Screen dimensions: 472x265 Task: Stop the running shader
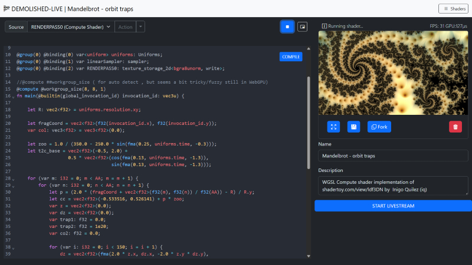287,26
